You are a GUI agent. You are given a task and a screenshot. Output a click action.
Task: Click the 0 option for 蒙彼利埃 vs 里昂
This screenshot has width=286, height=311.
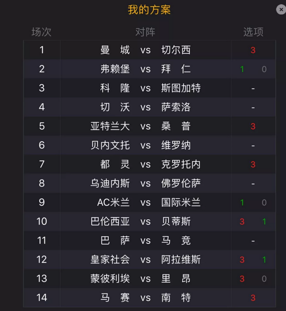point(264,279)
